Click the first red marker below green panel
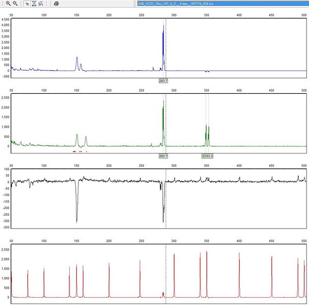This screenshot has width=309, height=306. (x=74, y=151)
